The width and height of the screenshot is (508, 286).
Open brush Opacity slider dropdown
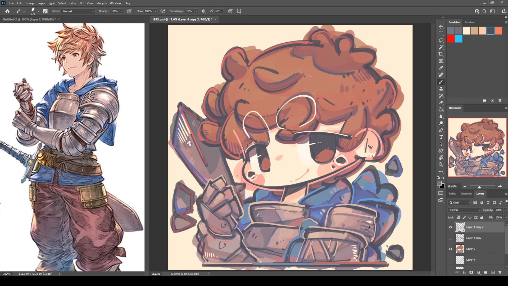pyautogui.click(x=122, y=11)
